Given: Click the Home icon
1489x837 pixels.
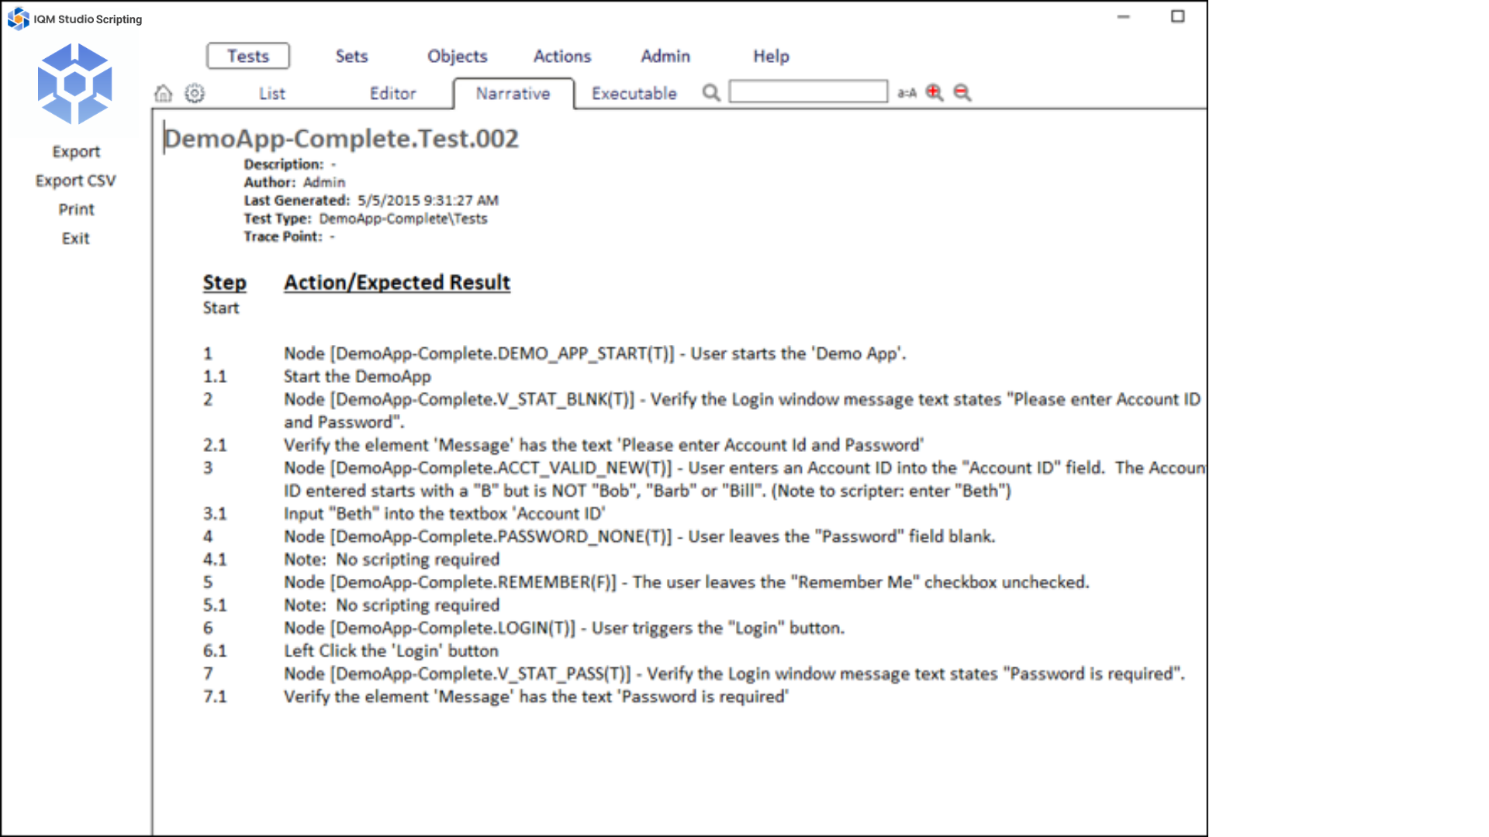Looking at the screenshot, I should coord(163,94).
